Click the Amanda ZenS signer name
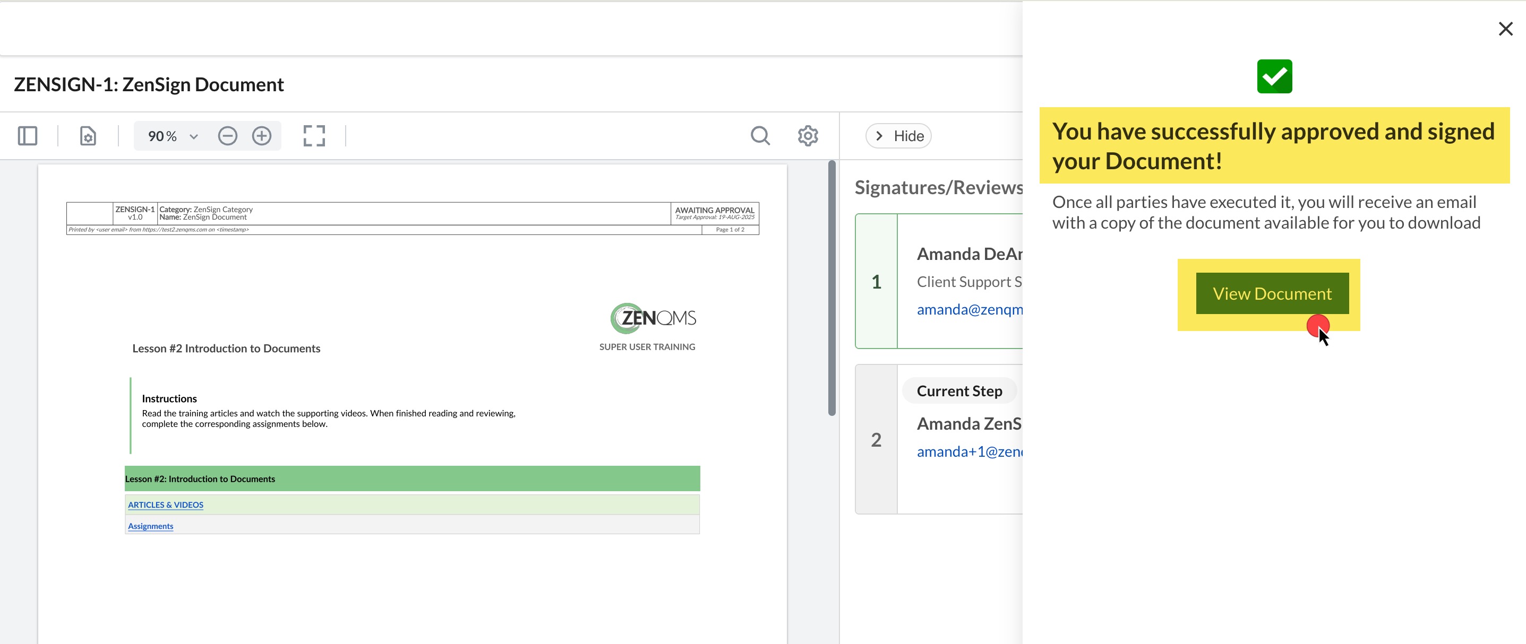The height and width of the screenshot is (644, 1526). [970, 424]
